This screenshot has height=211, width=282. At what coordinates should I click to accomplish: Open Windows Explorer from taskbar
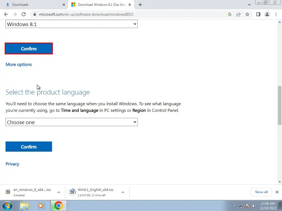[x=25, y=206]
